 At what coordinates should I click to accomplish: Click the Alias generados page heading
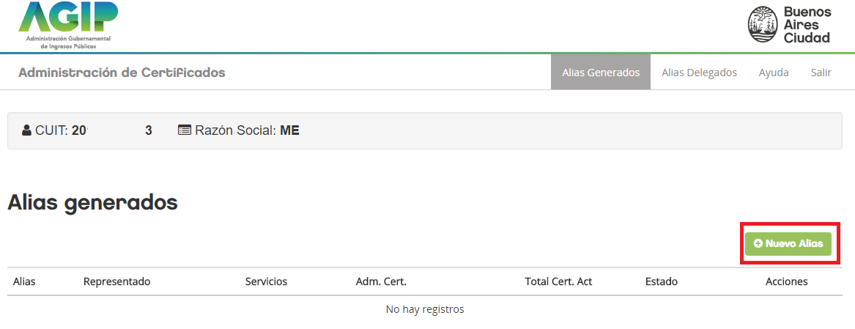pos(92,202)
